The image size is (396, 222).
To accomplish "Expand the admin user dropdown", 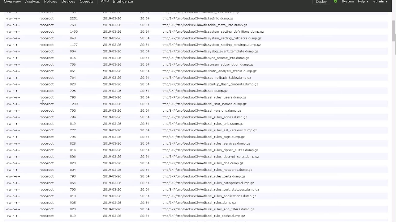I will (381, 2).
